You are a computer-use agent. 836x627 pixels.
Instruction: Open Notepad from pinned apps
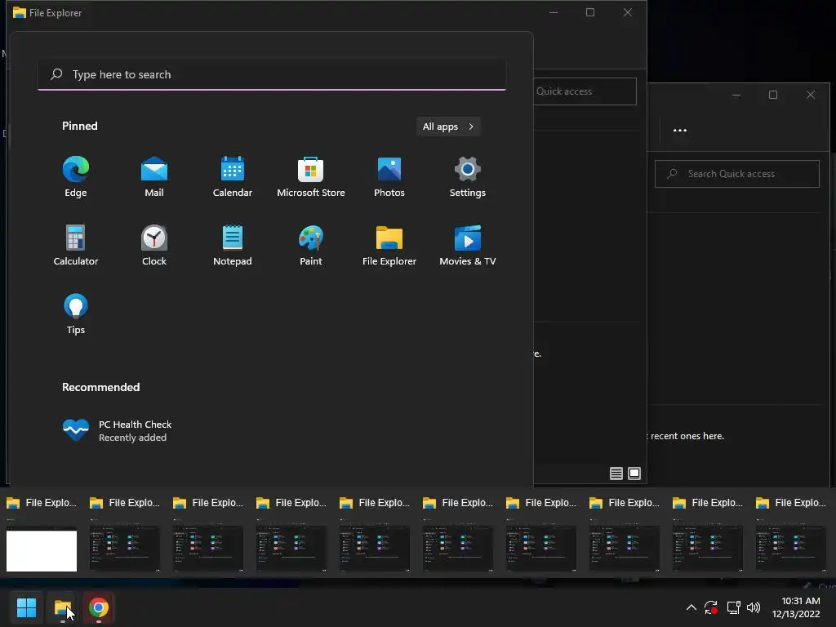[x=233, y=245]
